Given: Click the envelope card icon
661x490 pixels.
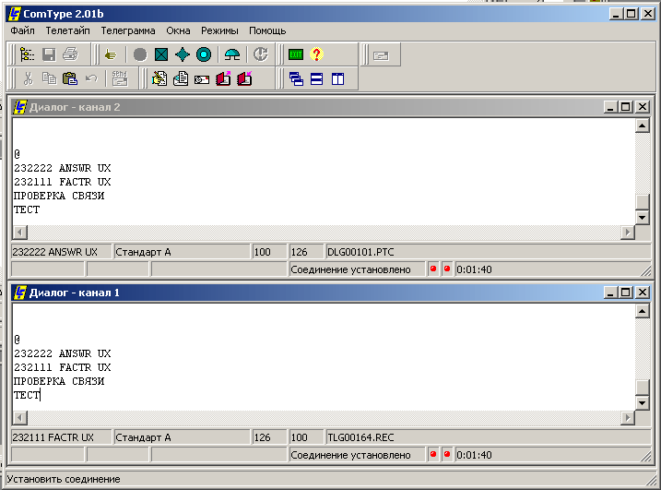Looking at the screenshot, I should tap(202, 78).
